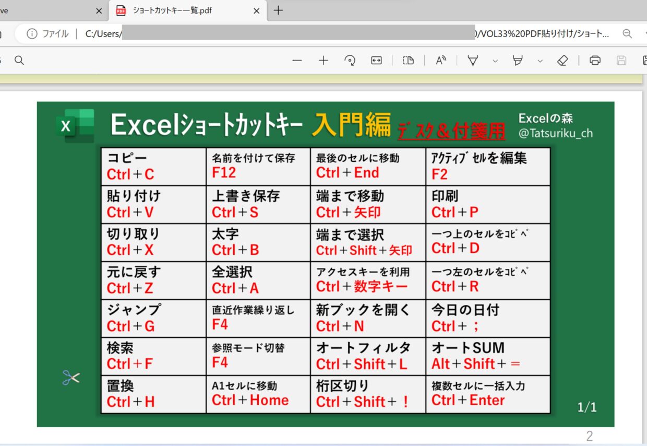Click the address bar file path
Image resolution: width=647 pixels, height=446 pixels.
[347, 34]
